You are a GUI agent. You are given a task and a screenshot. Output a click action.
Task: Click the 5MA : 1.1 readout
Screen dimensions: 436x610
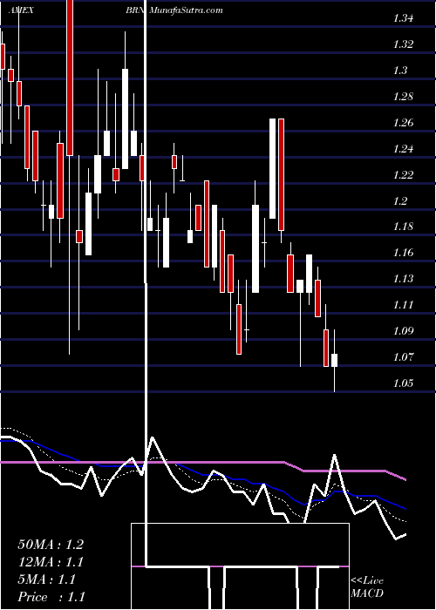tap(47, 579)
